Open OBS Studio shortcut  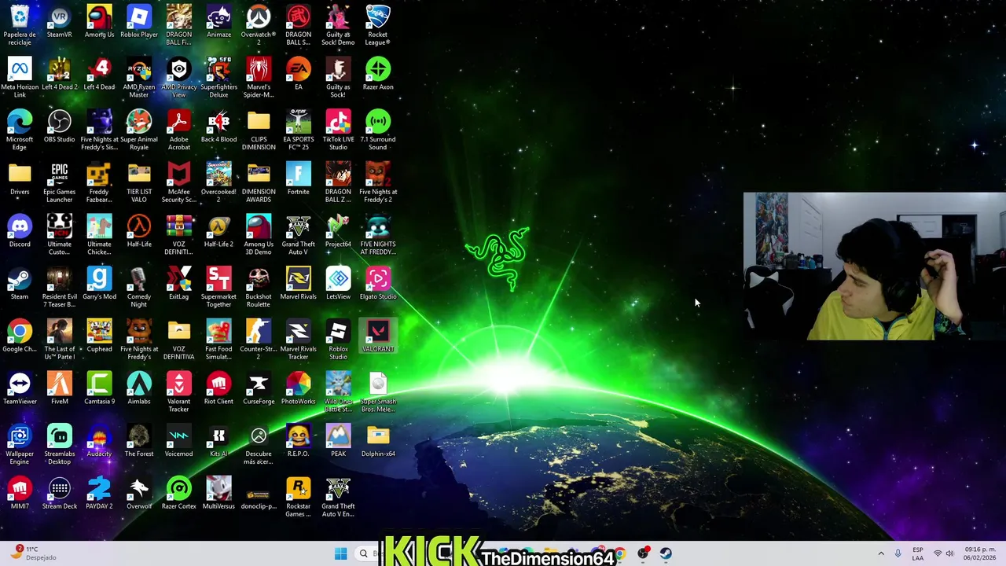[x=60, y=127]
